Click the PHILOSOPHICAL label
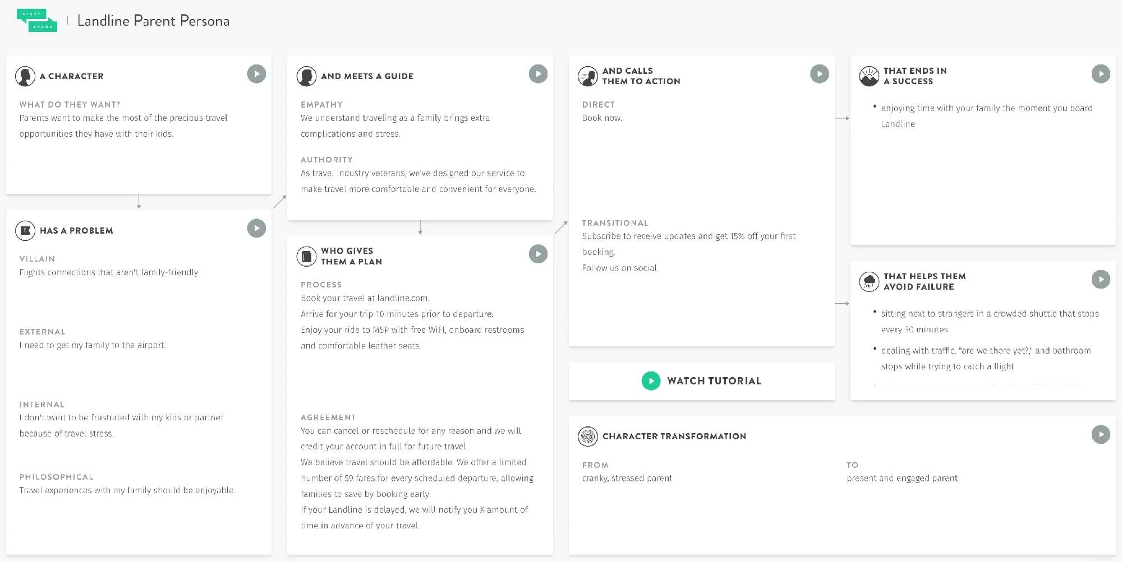The width and height of the screenshot is (1122, 562). pyautogui.click(x=56, y=477)
